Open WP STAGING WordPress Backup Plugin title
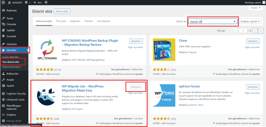 pyautogui.click(x=90, y=43)
